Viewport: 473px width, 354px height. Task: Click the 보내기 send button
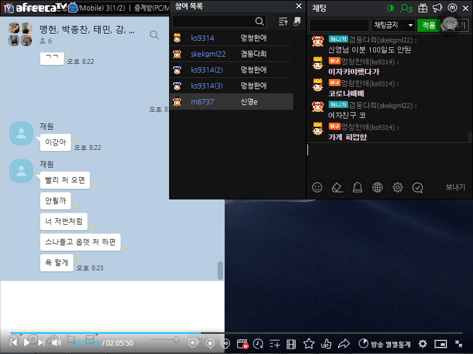[x=455, y=188]
